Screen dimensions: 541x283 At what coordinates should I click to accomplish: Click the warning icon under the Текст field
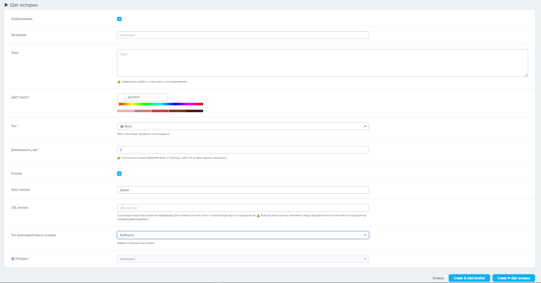[x=119, y=82]
